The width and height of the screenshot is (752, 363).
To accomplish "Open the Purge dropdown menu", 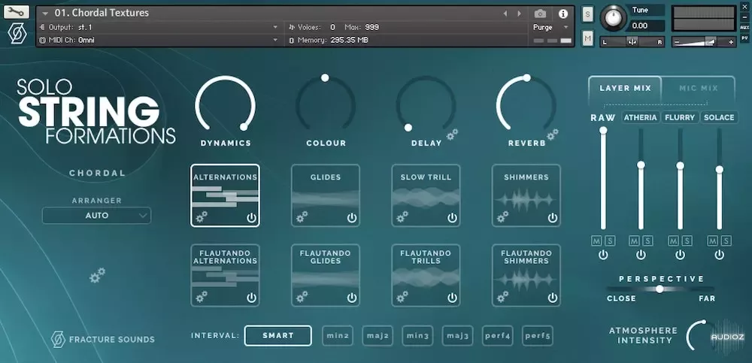I will click(551, 27).
